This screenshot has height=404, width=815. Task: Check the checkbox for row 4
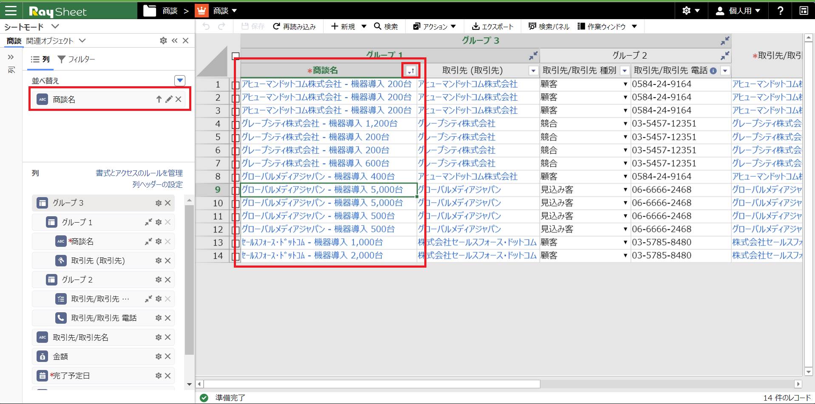[236, 124]
